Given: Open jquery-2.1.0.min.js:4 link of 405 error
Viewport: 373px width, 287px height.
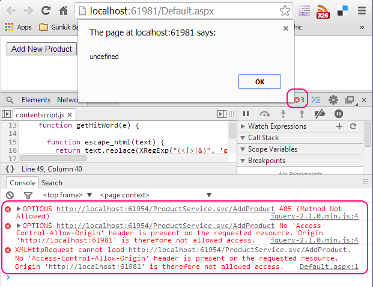Looking at the screenshot, I should tap(314, 216).
